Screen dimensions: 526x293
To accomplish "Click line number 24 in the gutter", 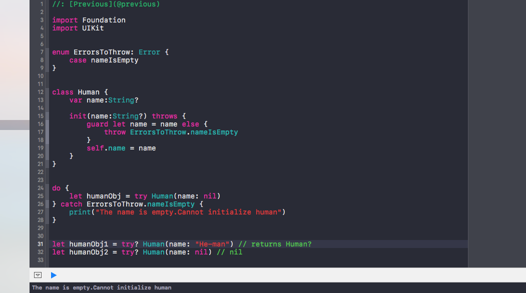I will point(41,188).
